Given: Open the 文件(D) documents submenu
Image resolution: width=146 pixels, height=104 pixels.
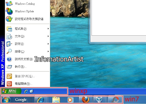Looking at the screenshot, I should (x=28, y=36).
